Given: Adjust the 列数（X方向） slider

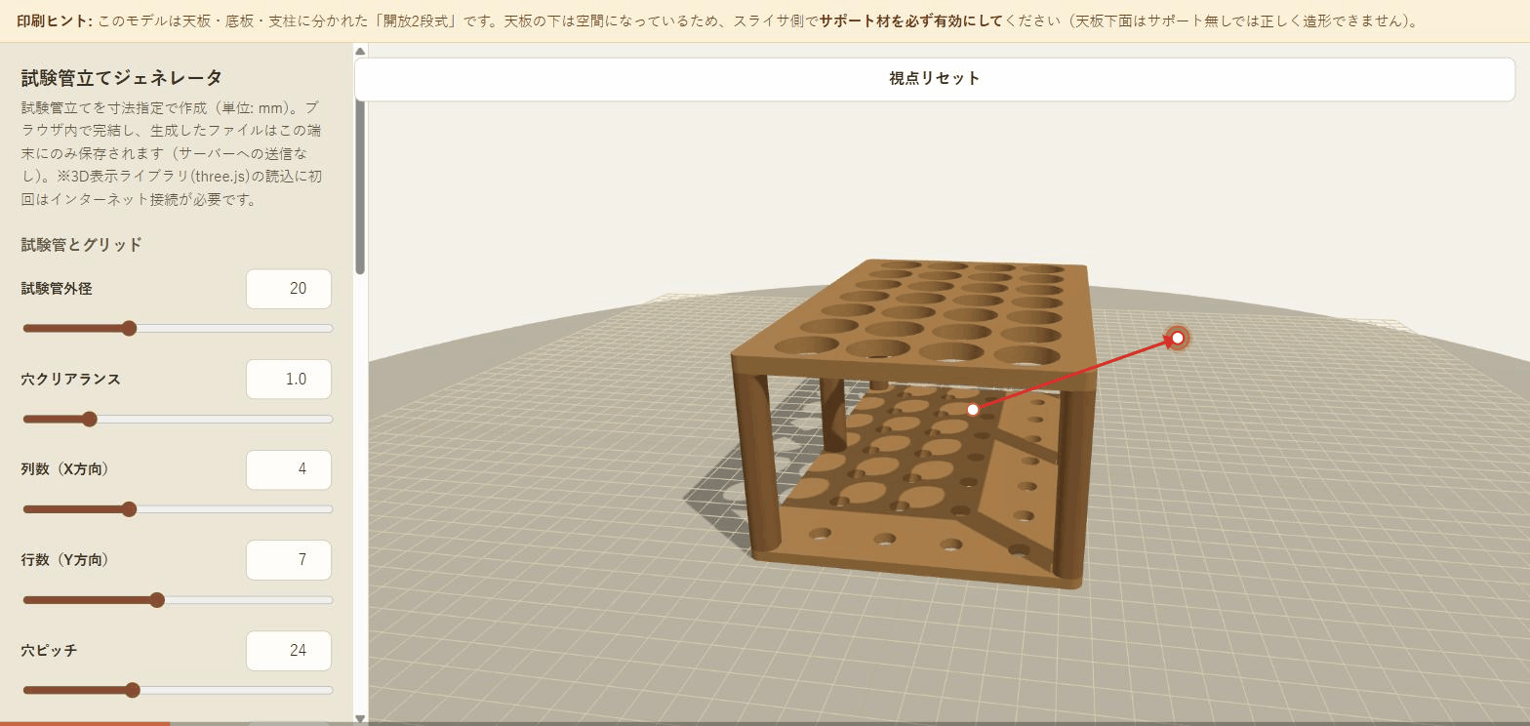Looking at the screenshot, I should tap(178, 509).
